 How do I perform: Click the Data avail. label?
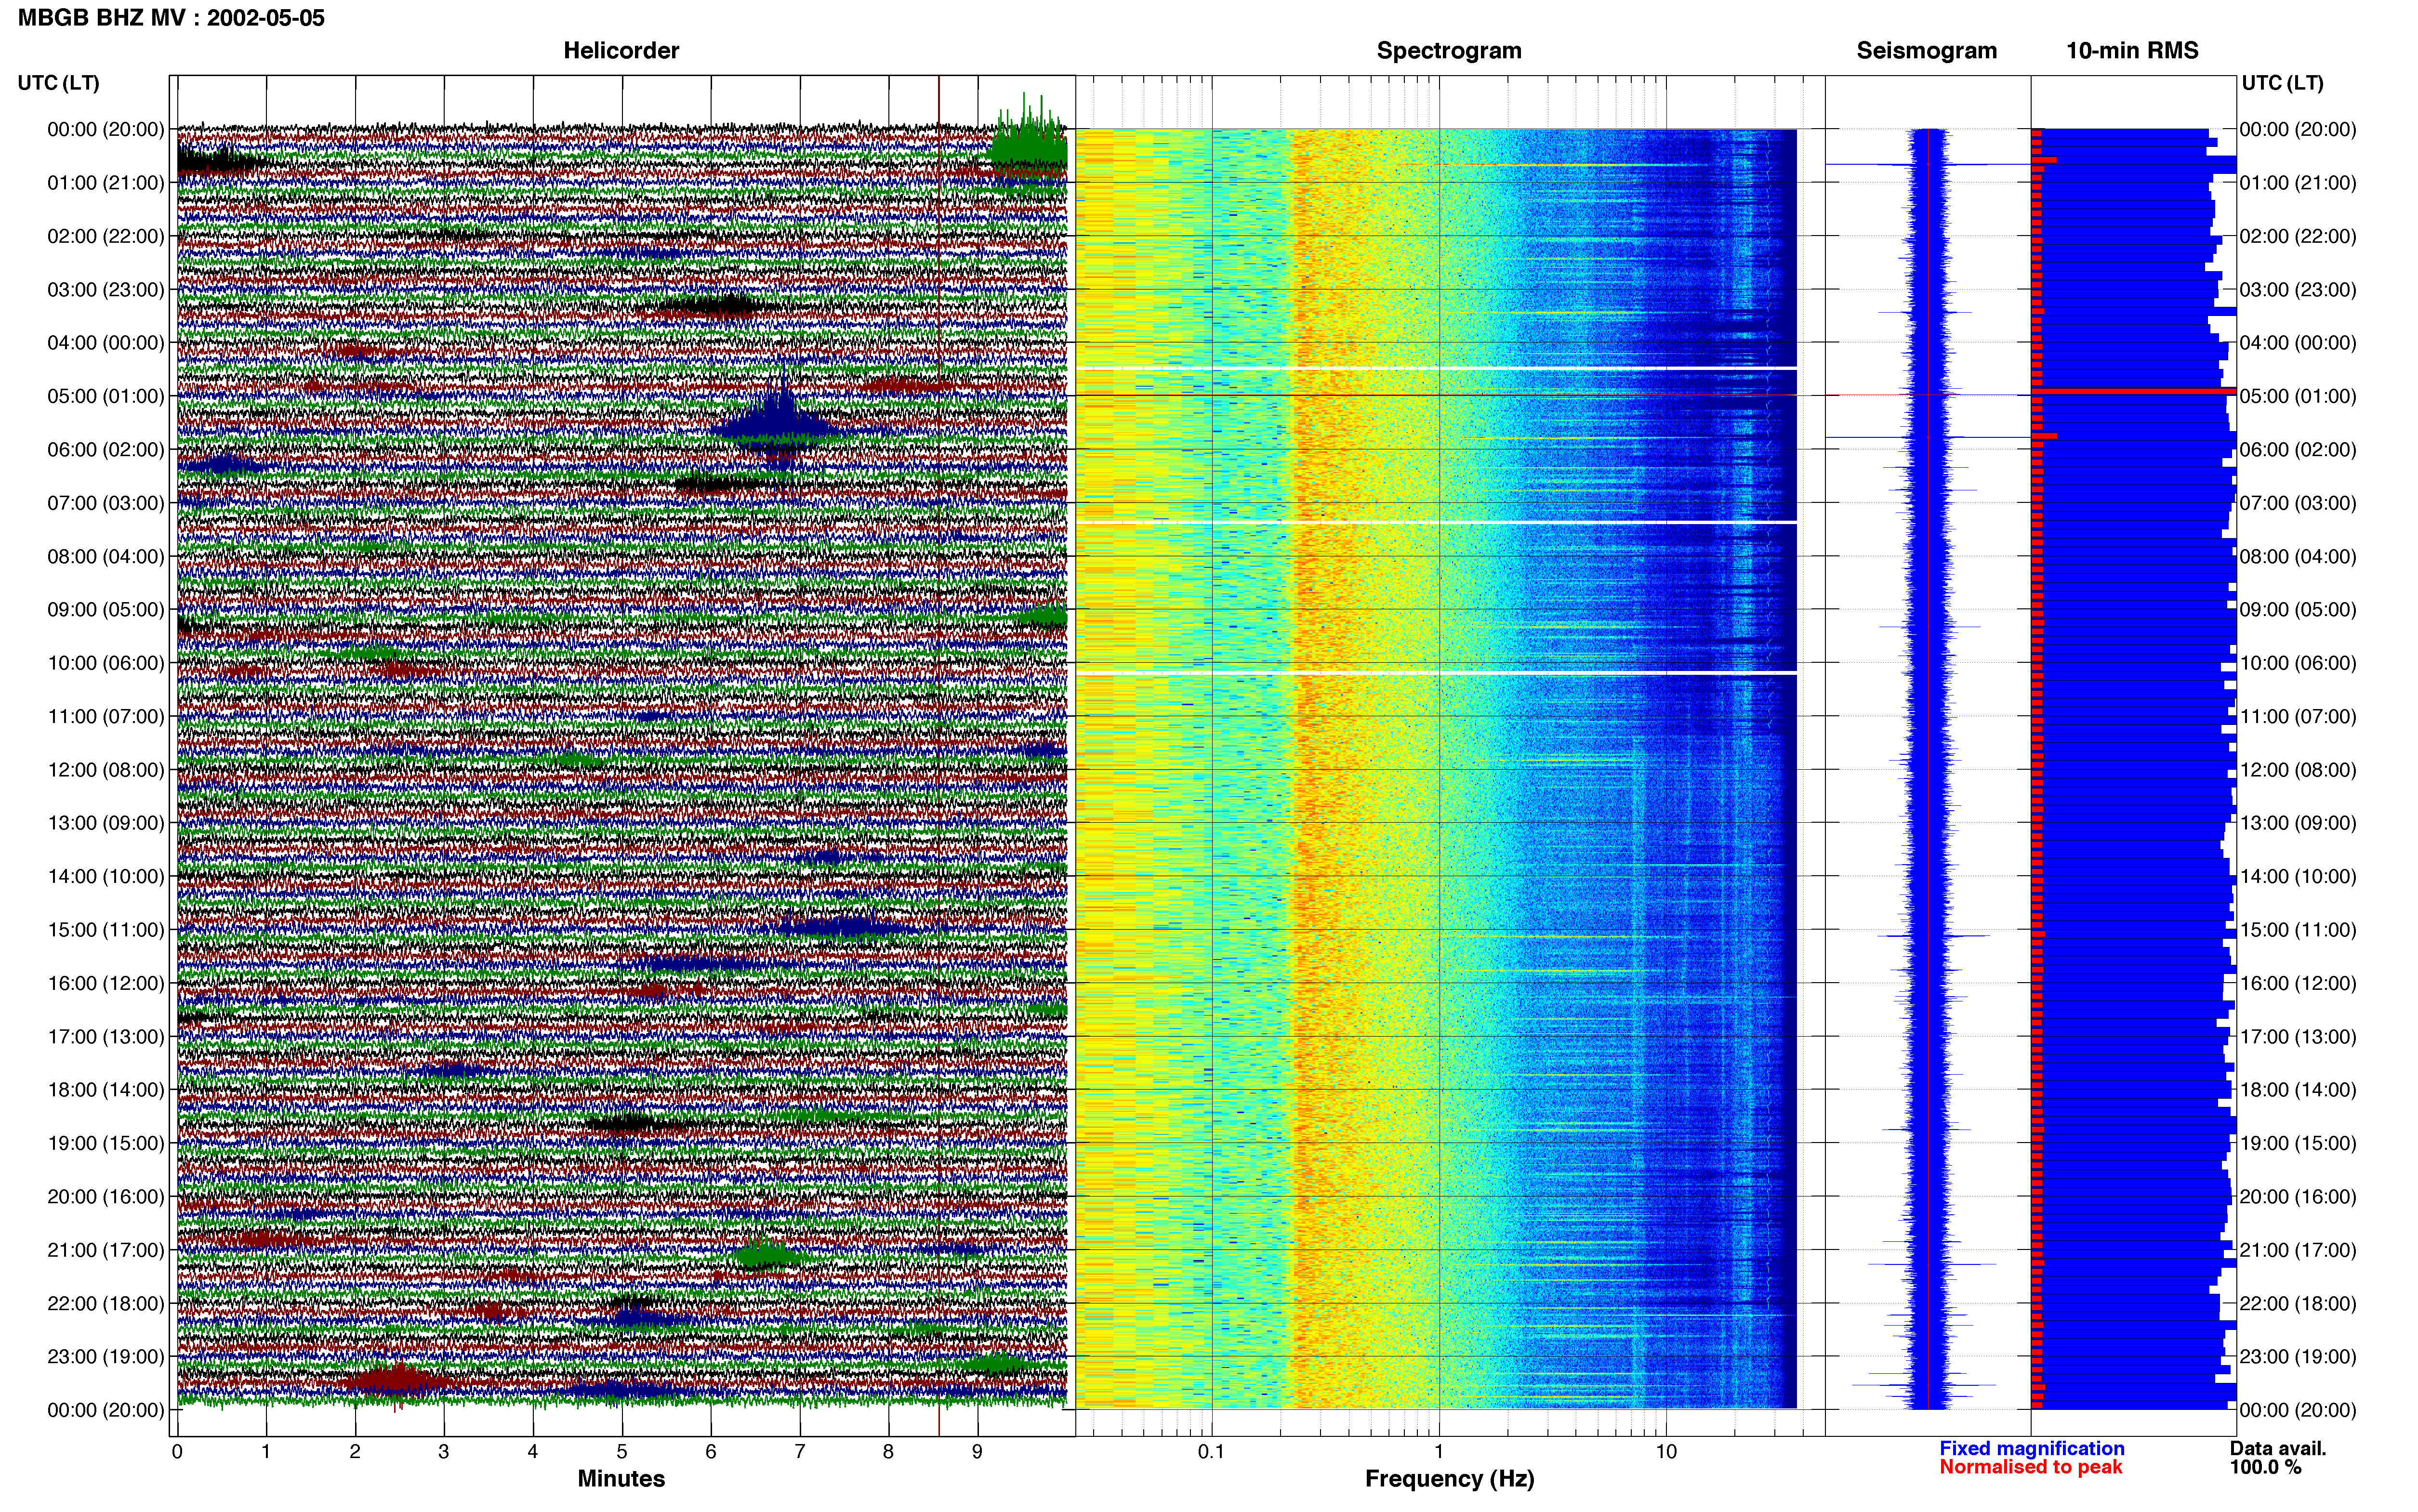click(x=2278, y=1449)
